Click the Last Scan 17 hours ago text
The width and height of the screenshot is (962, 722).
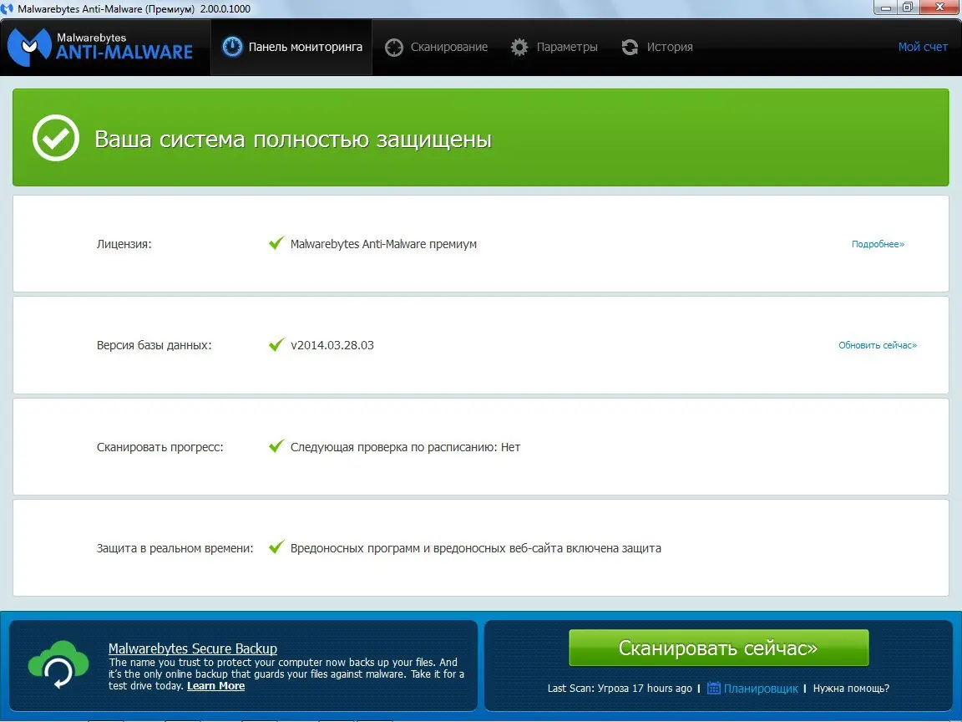[620, 689]
